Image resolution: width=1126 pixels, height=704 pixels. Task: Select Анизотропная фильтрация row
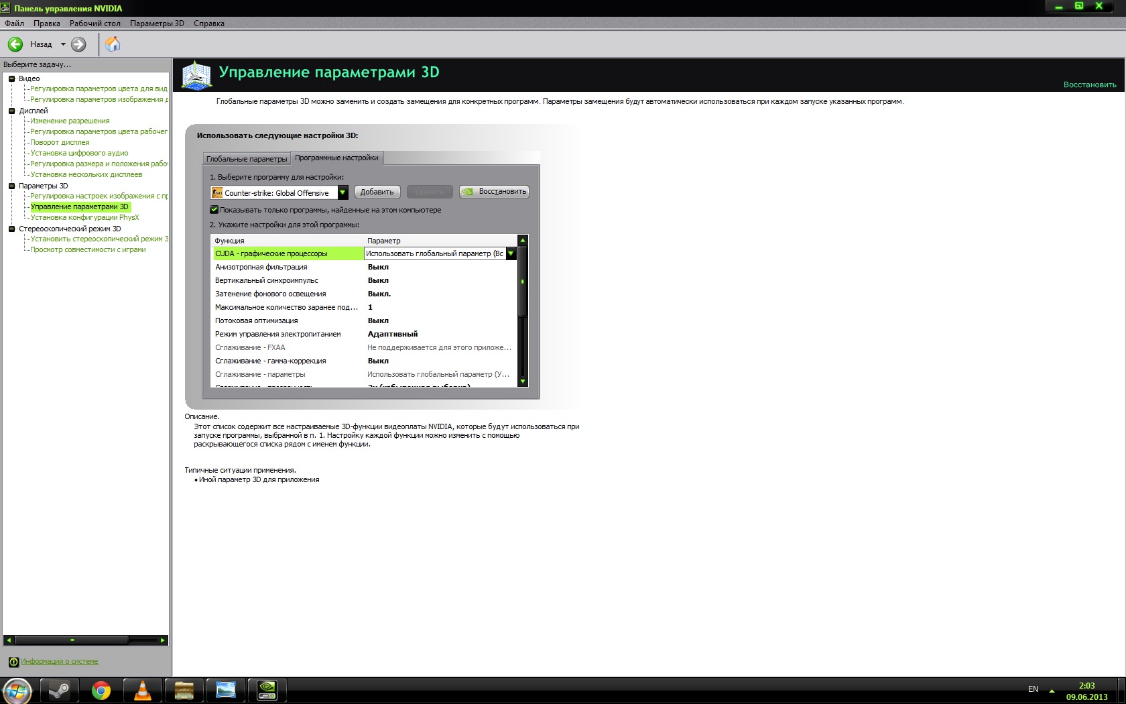364,267
